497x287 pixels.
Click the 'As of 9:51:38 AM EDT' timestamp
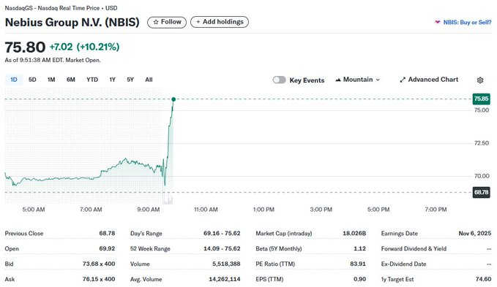53,60
